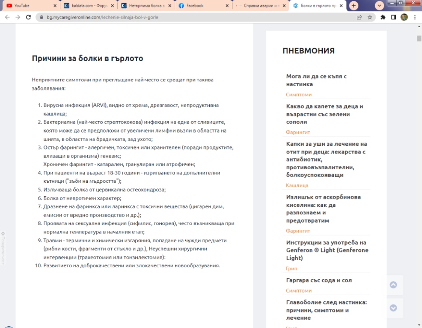Open article Главоболие след настинка
The width and height of the screenshot is (422, 328).
326,310
